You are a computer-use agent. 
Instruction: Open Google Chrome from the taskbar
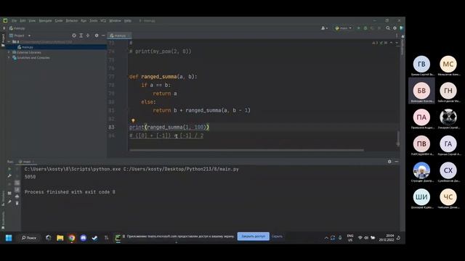(72, 238)
